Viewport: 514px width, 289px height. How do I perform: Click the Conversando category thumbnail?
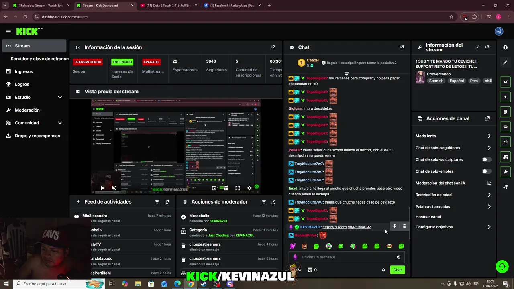pos(420,77)
